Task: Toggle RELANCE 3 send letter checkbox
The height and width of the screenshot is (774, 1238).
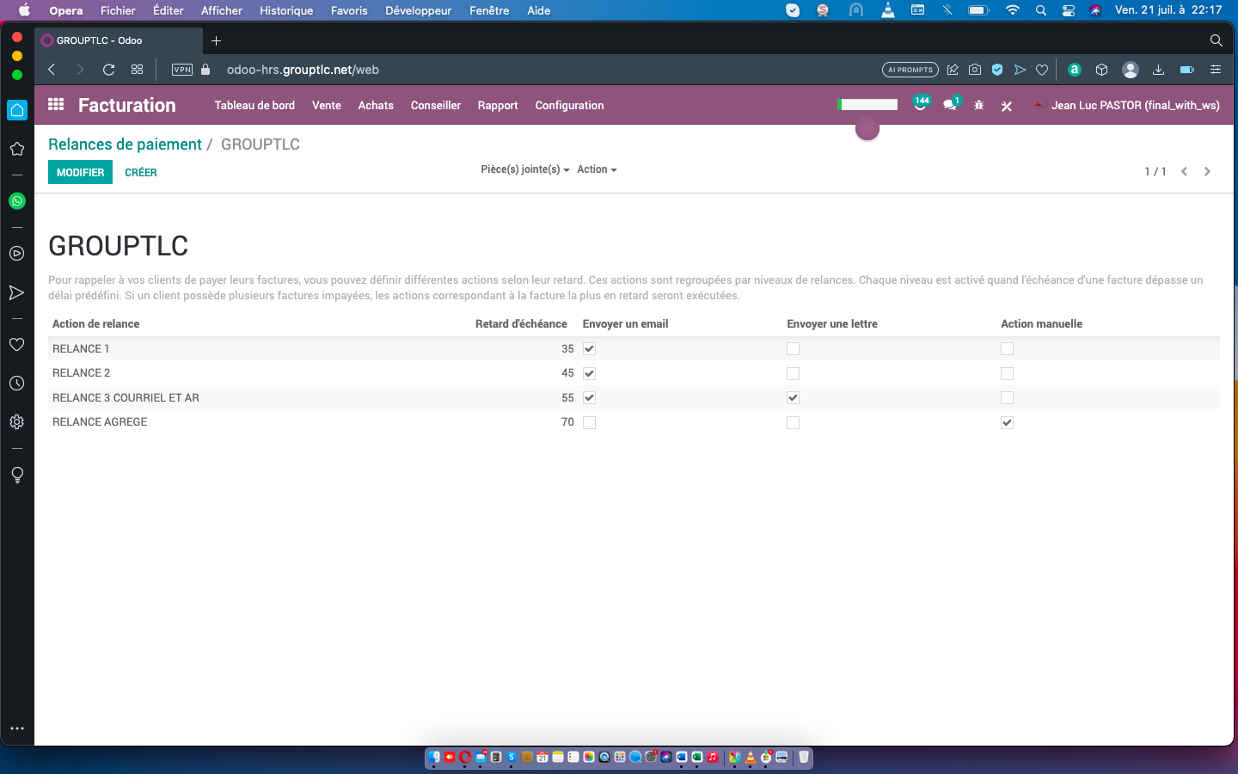Action: click(x=793, y=398)
